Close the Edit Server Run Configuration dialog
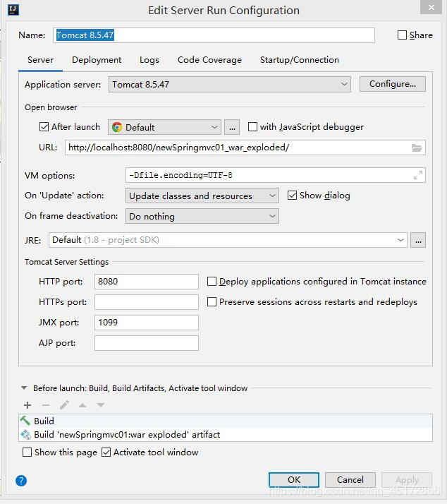The image size is (447, 504). pyautogui.click(x=431, y=7)
